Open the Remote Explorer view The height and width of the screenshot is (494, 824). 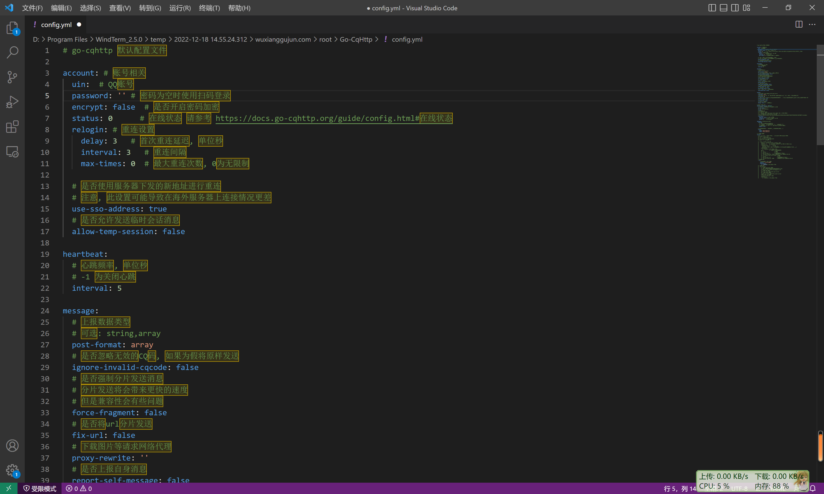(12, 152)
